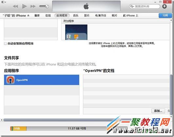This screenshot has height=137, width=174.
Task: Start playback with the play button
Action: (24, 6)
